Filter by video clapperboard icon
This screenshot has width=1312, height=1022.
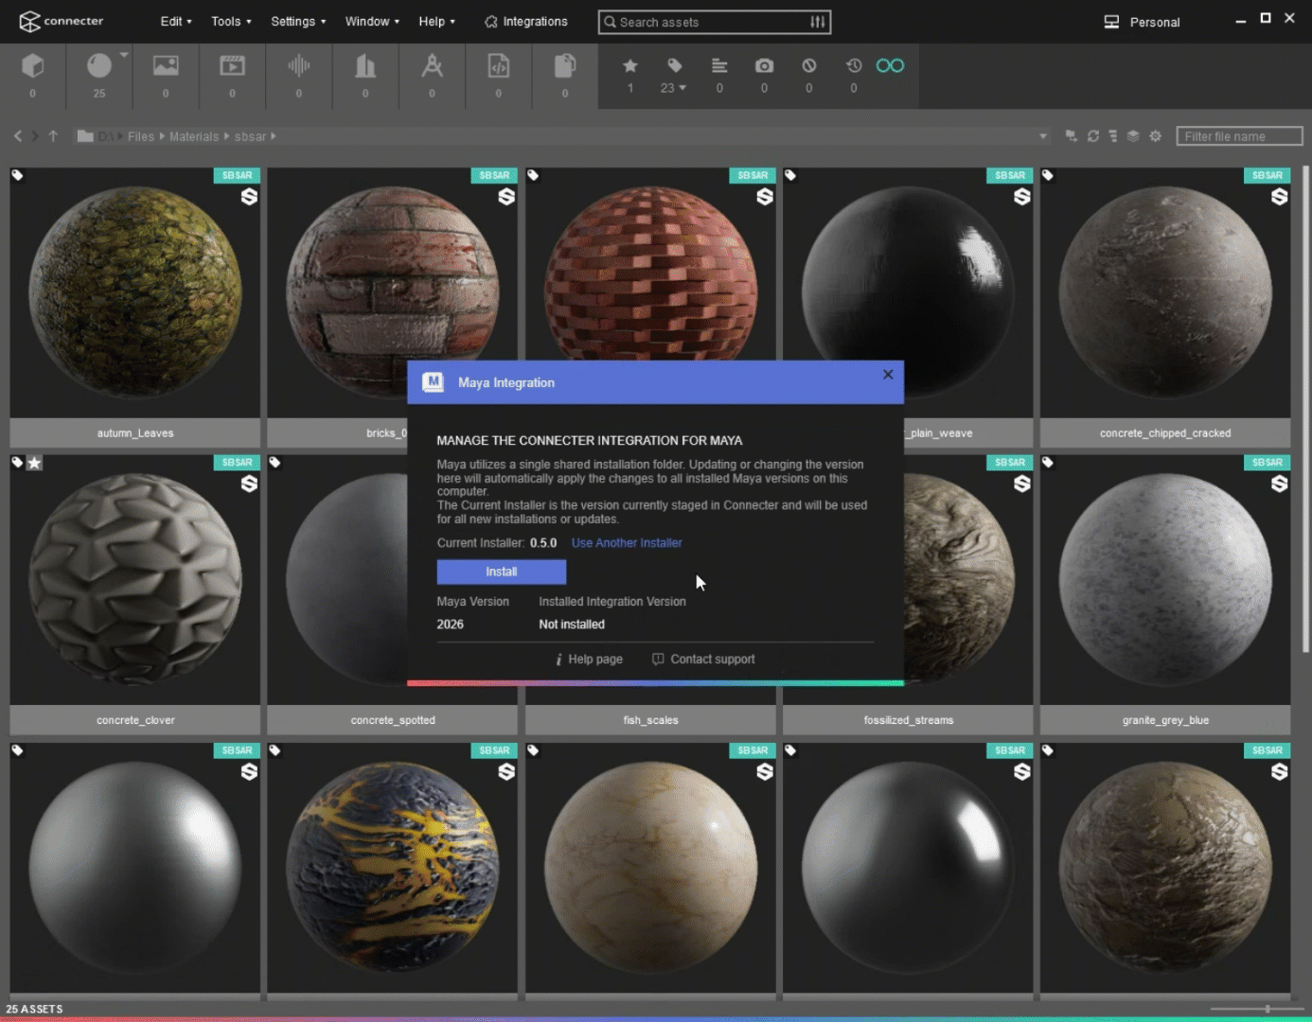coord(232,65)
